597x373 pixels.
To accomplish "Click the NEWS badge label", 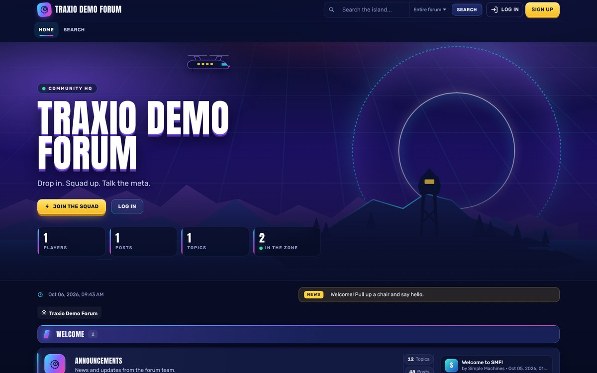I will pyautogui.click(x=313, y=294).
